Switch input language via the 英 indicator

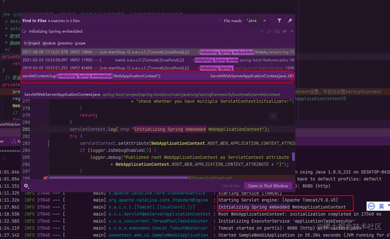point(381,206)
